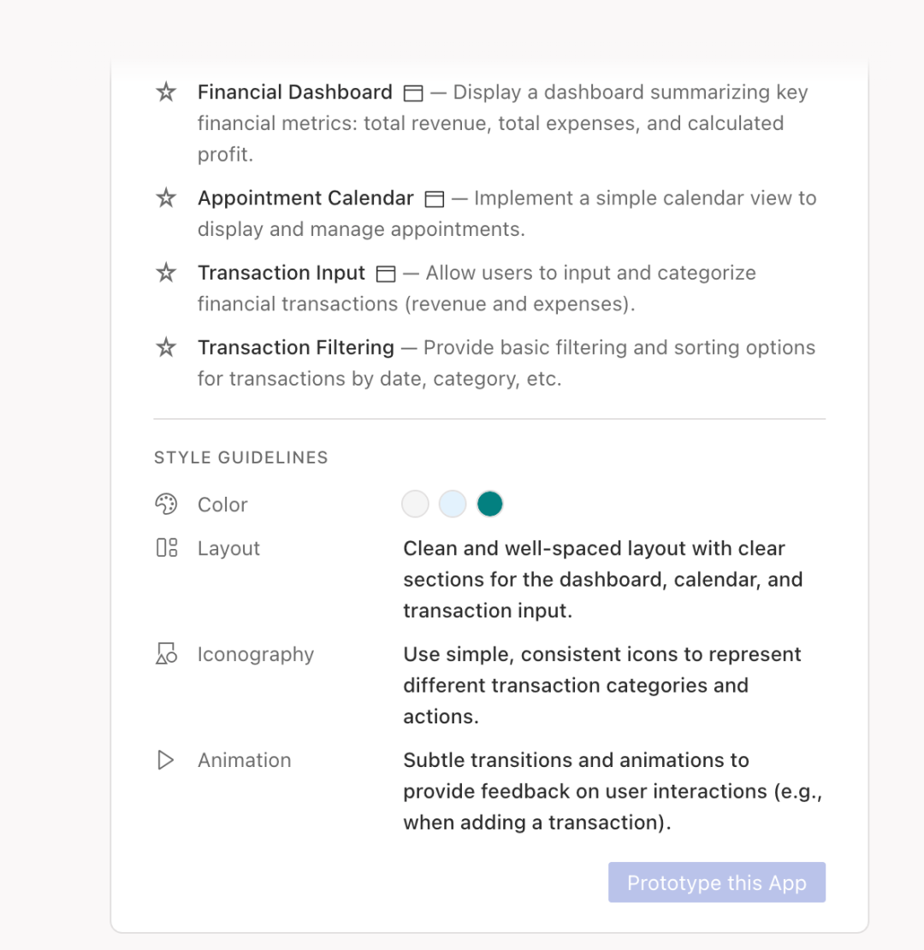Click the panel icon next to Appointment Calendar
The image size is (924, 950).
(434, 198)
